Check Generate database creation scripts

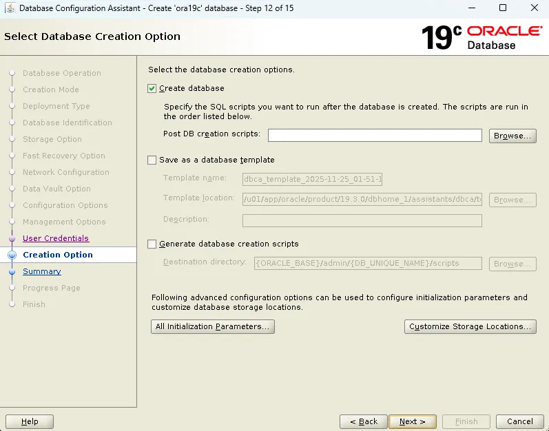152,244
